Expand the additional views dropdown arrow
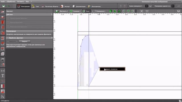Image resolution: width=182 pixels, height=102 pixels. (x=136, y=11)
